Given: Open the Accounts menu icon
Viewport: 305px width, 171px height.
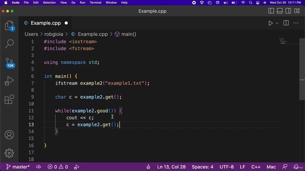Looking at the screenshot, I should pyautogui.click(x=9, y=135).
